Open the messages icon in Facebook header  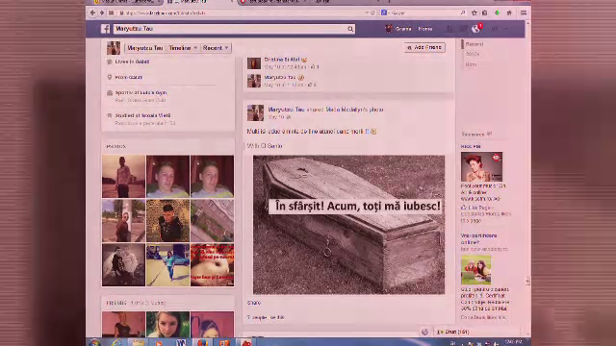pos(464,29)
